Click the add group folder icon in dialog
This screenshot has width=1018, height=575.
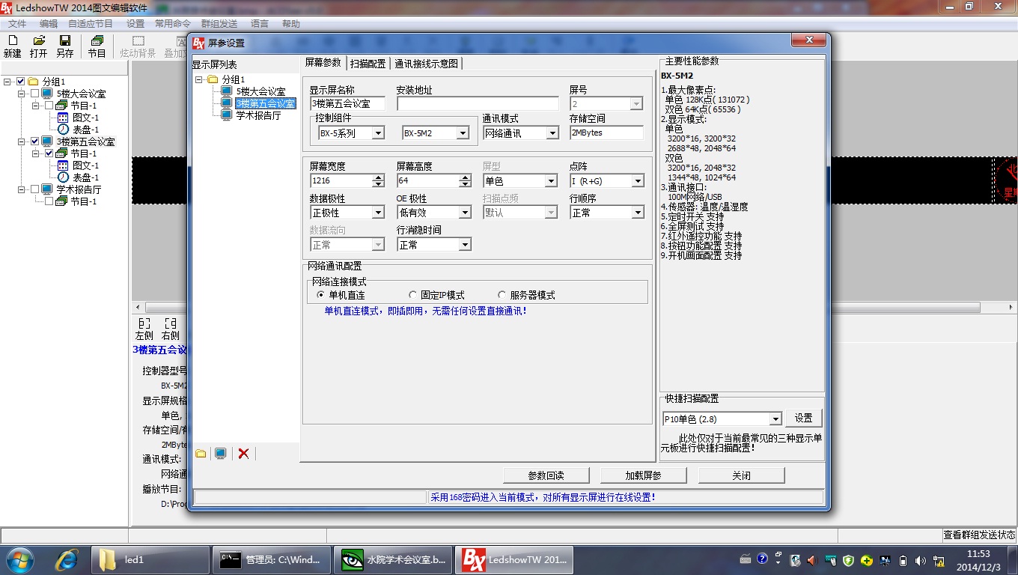[x=201, y=454]
